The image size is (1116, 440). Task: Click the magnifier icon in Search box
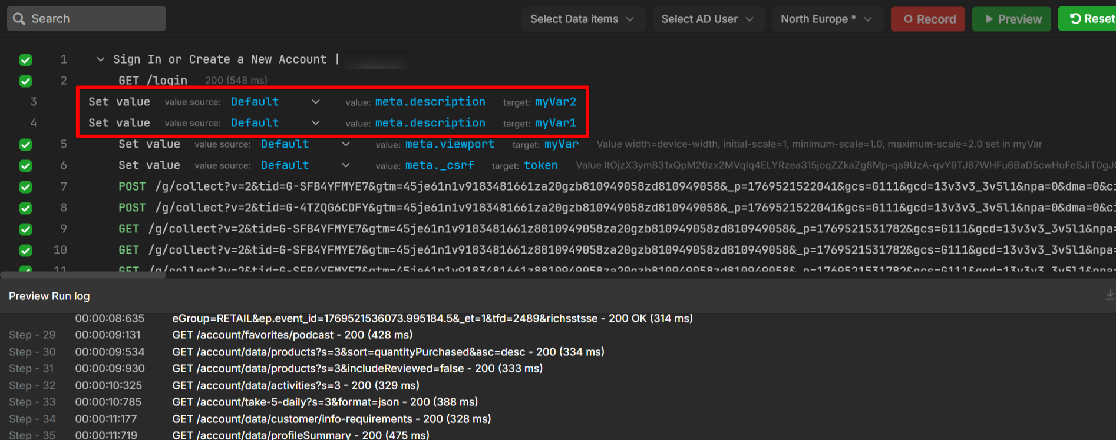(x=19, y=19)
